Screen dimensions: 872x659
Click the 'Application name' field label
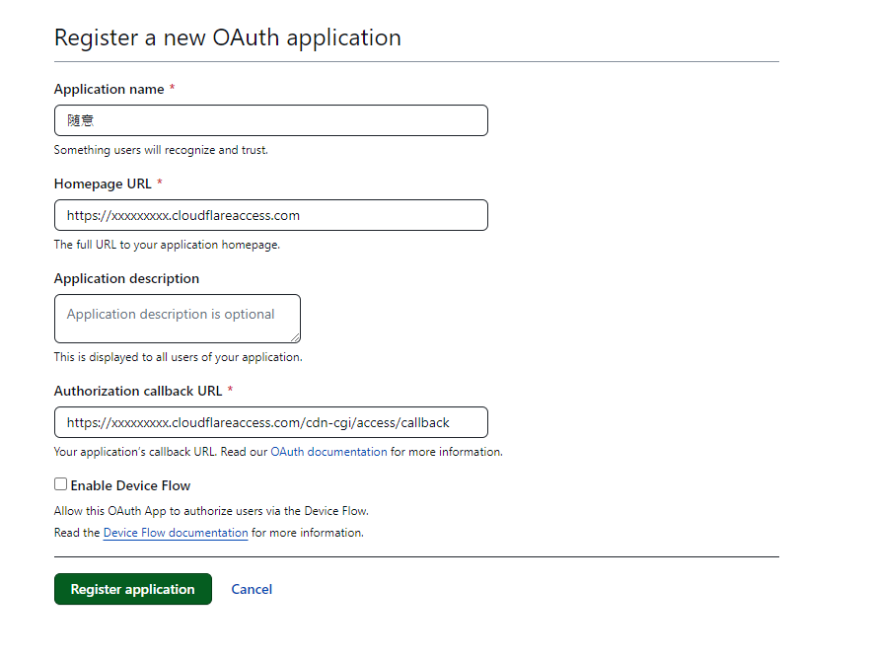tap(109, 89)
